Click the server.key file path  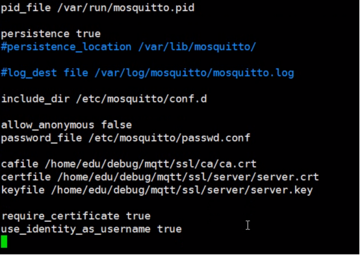pos(182,190)
